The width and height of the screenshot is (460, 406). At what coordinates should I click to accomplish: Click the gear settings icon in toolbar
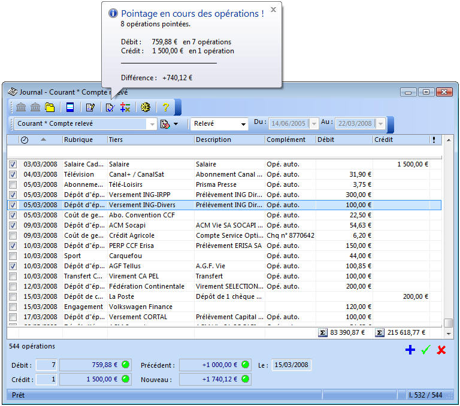point(146,107)
